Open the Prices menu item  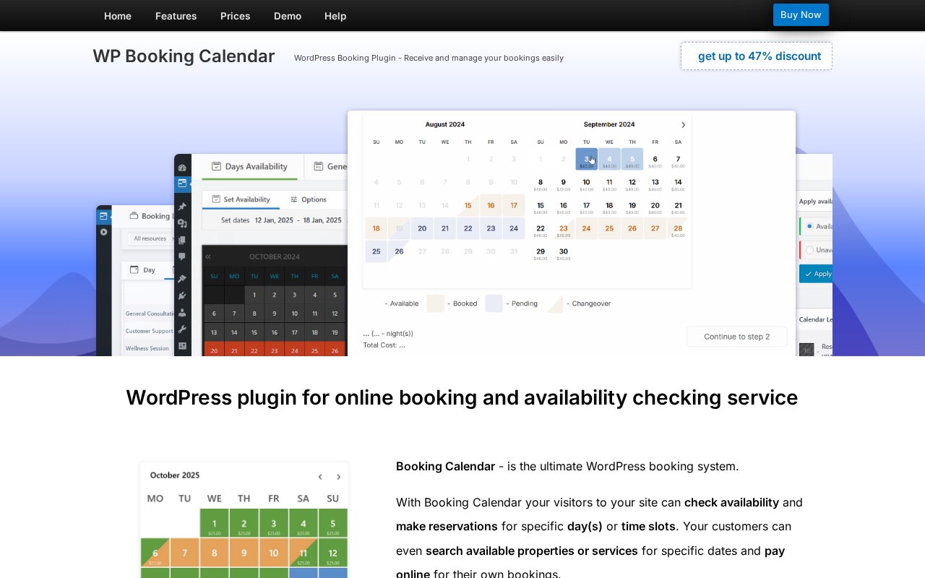(235, 16)
